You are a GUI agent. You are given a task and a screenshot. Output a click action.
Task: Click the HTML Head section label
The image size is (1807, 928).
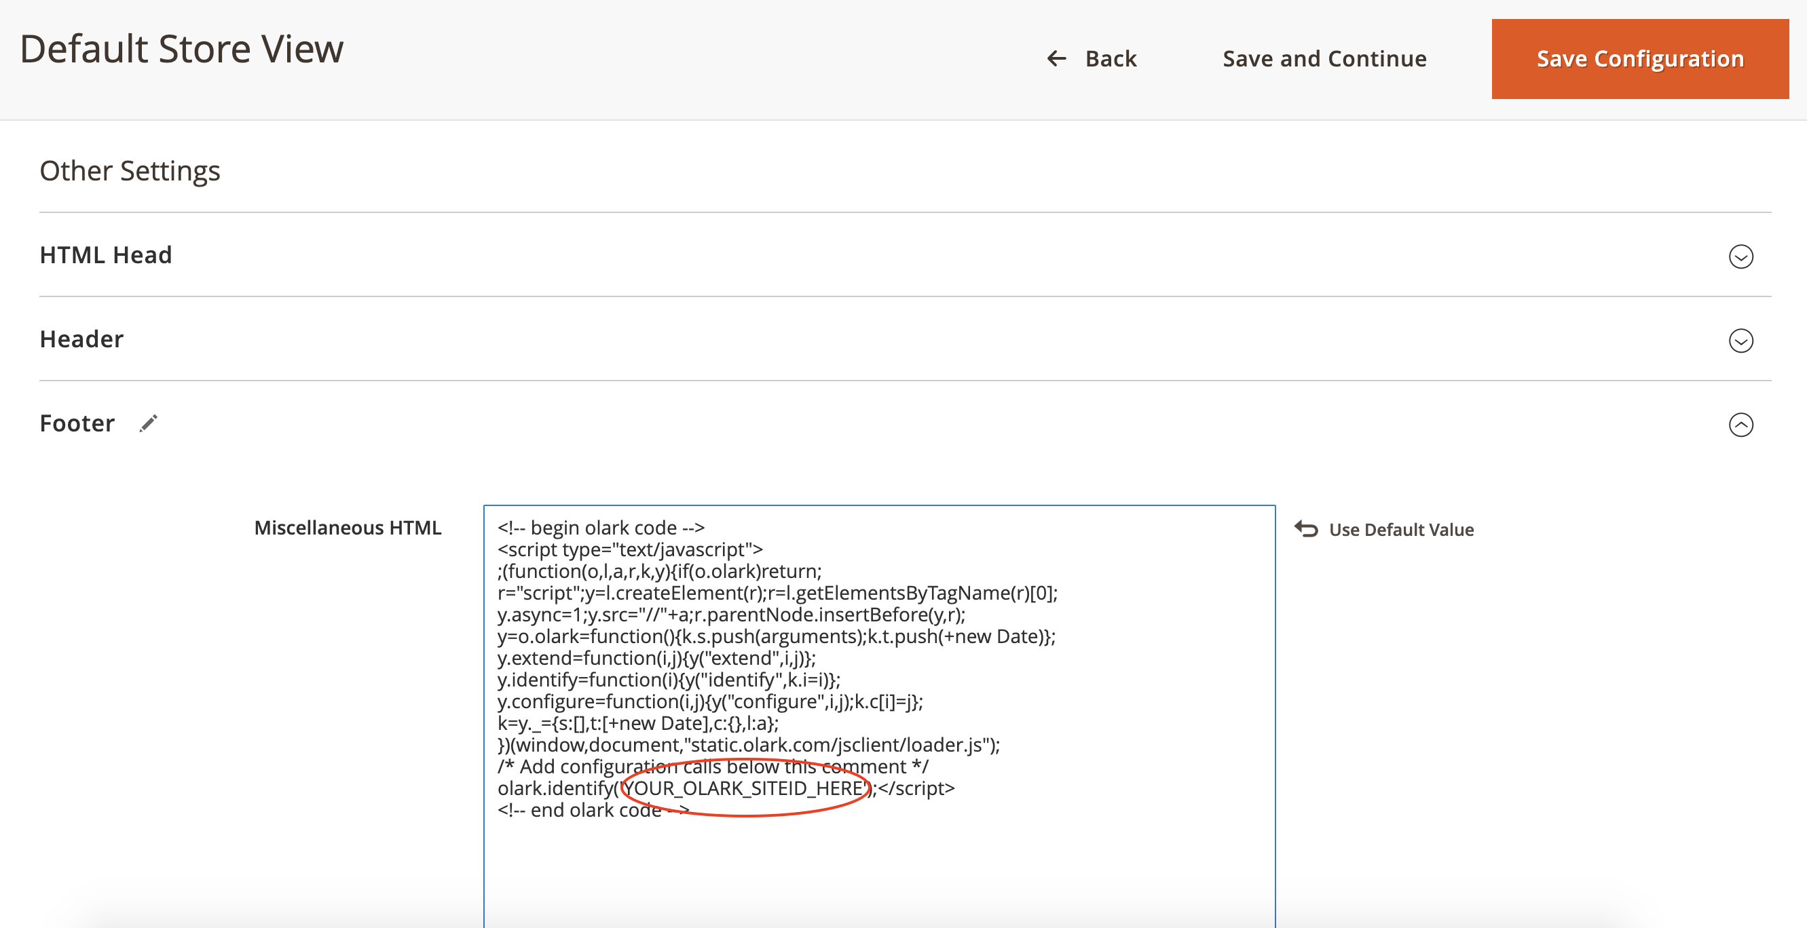tap(106, 254)
